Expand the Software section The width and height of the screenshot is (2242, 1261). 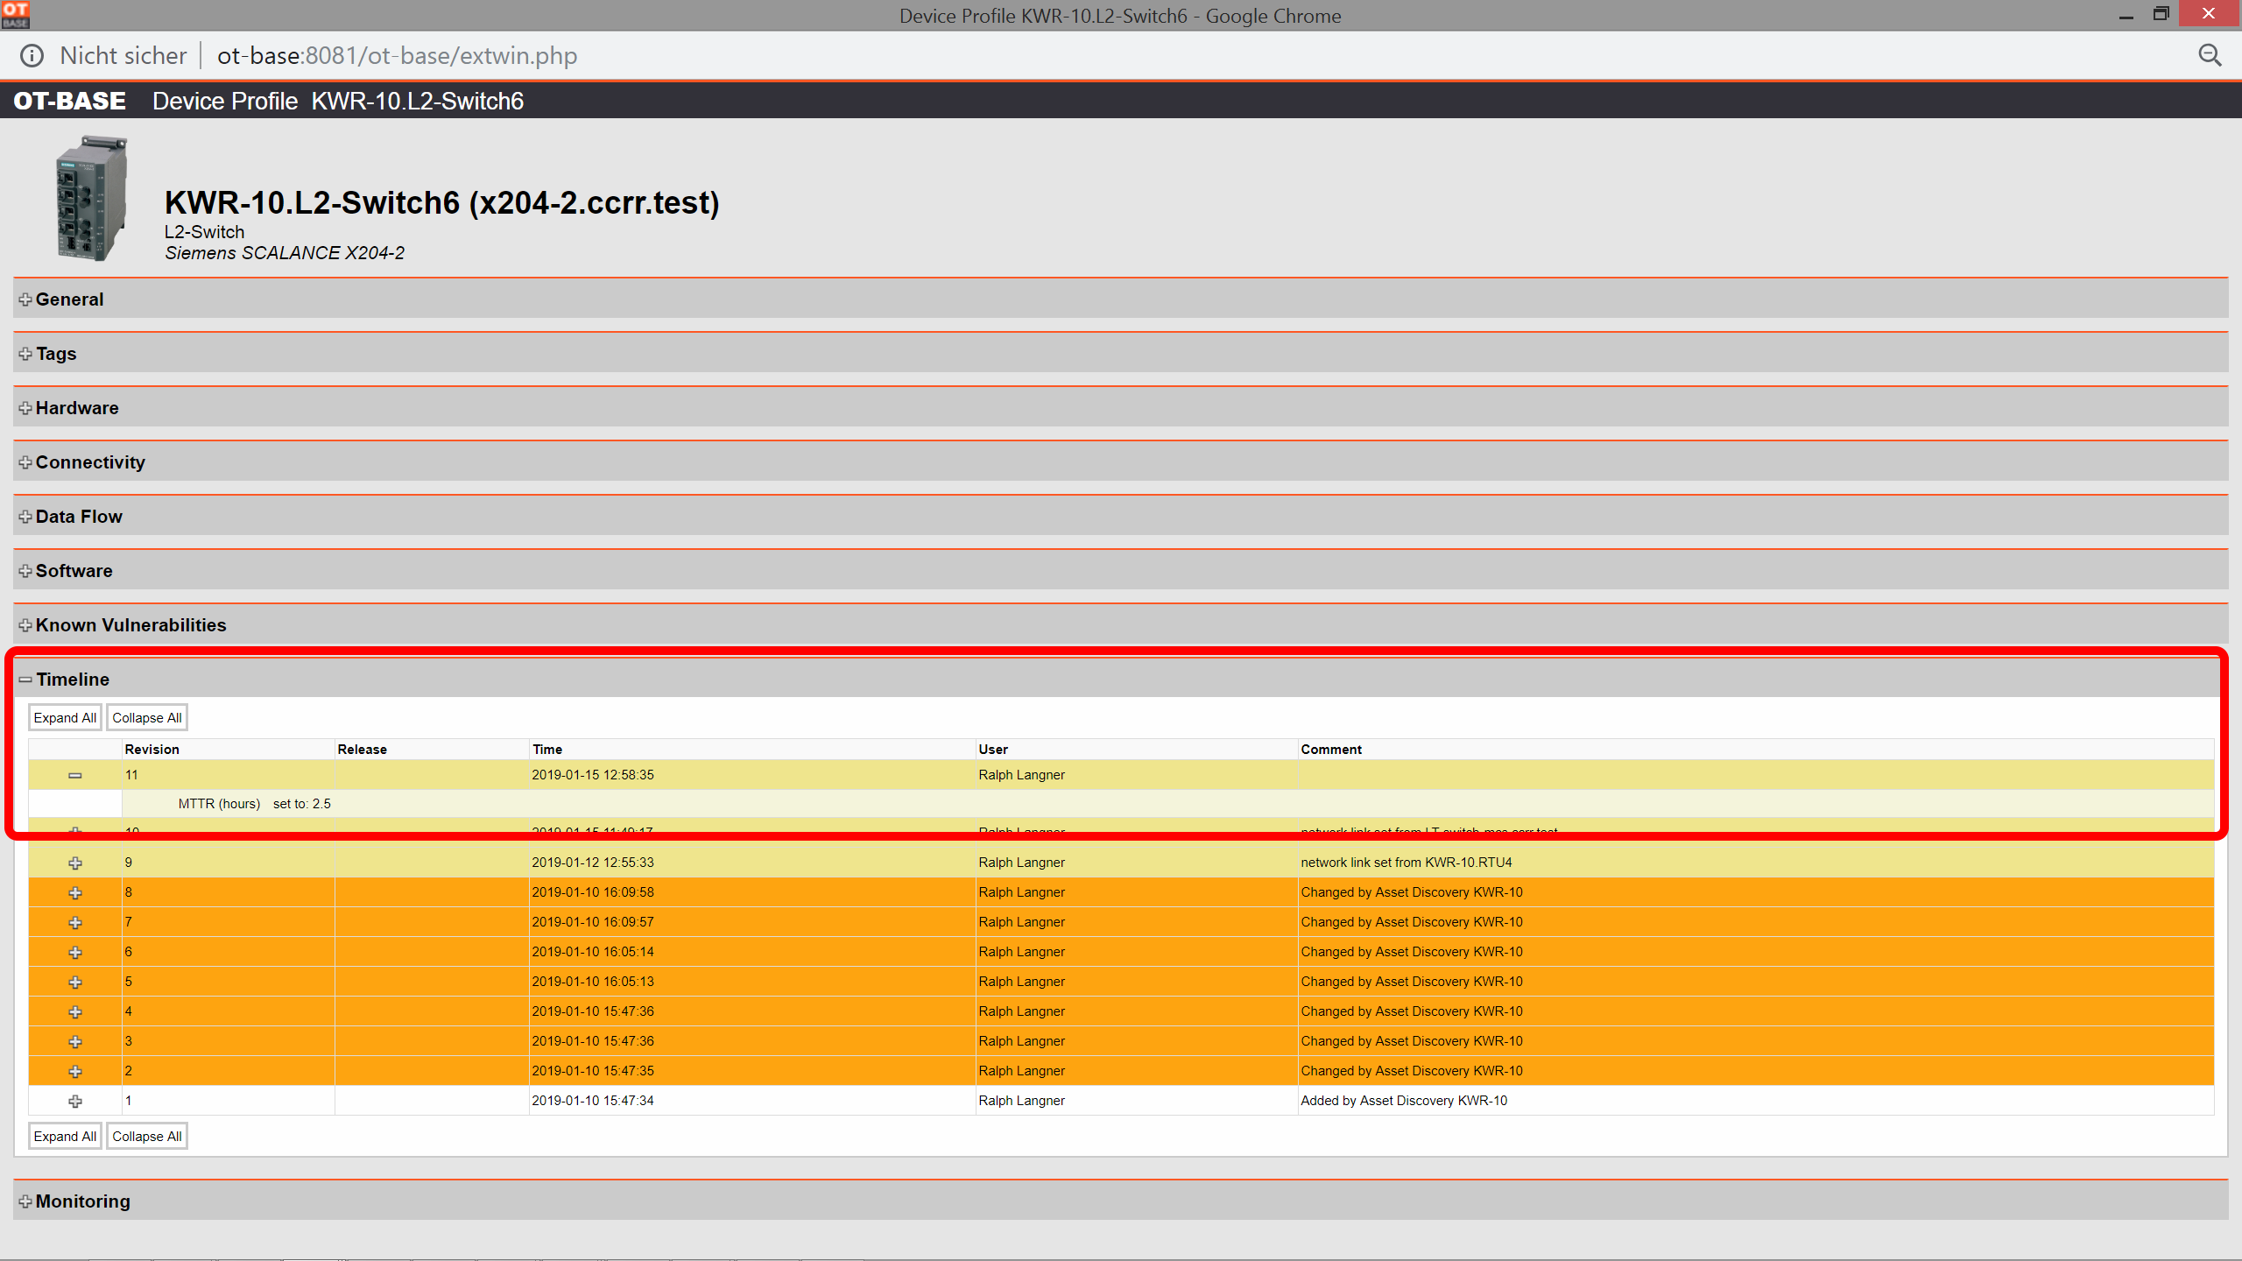coord(25,571)
